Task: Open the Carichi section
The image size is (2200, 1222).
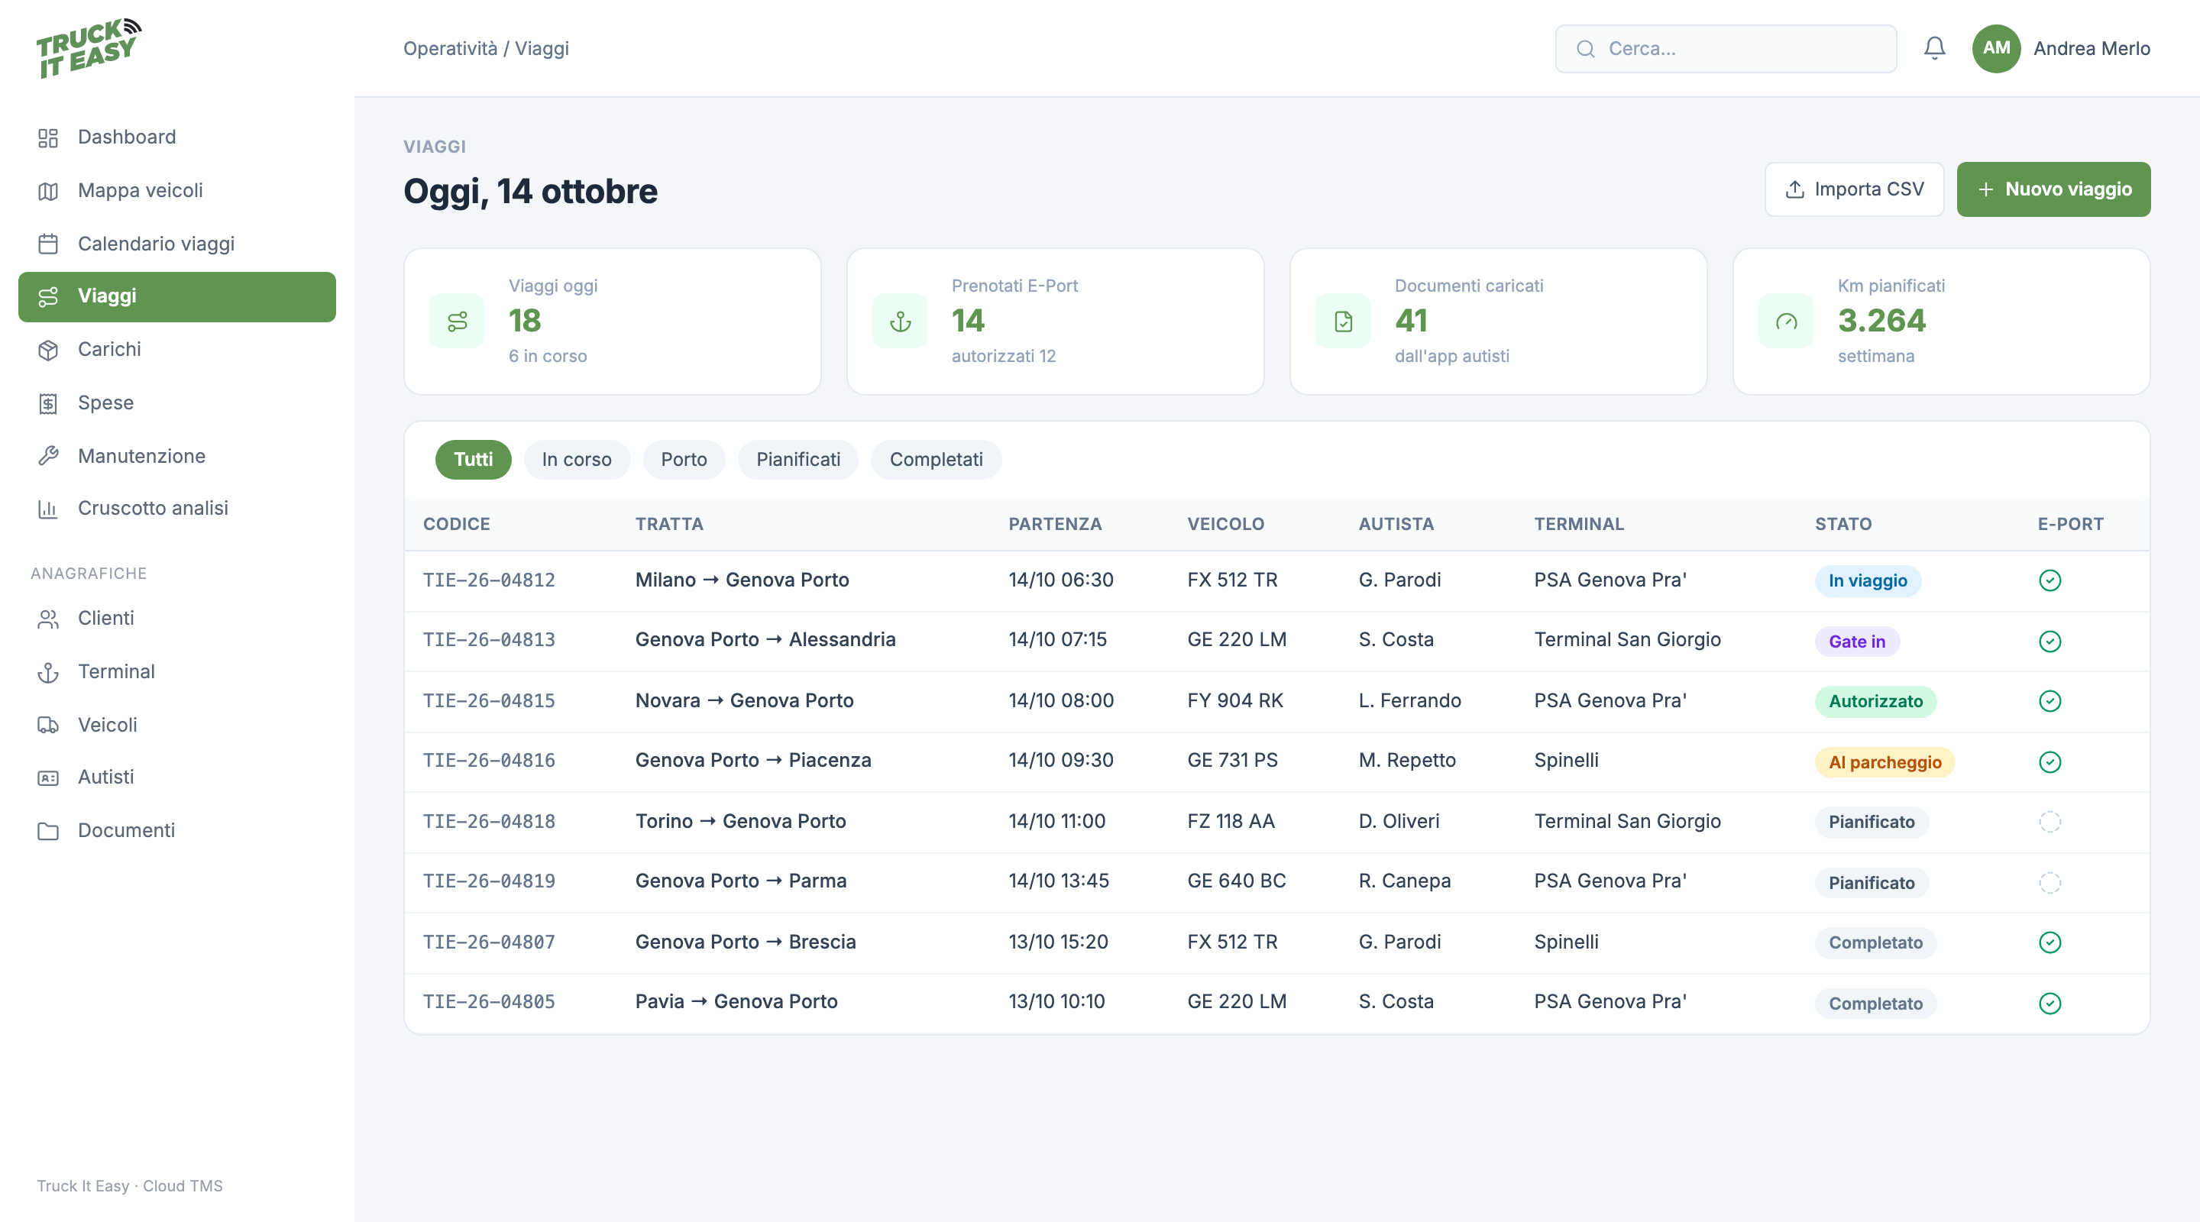Action: [176, 349]
